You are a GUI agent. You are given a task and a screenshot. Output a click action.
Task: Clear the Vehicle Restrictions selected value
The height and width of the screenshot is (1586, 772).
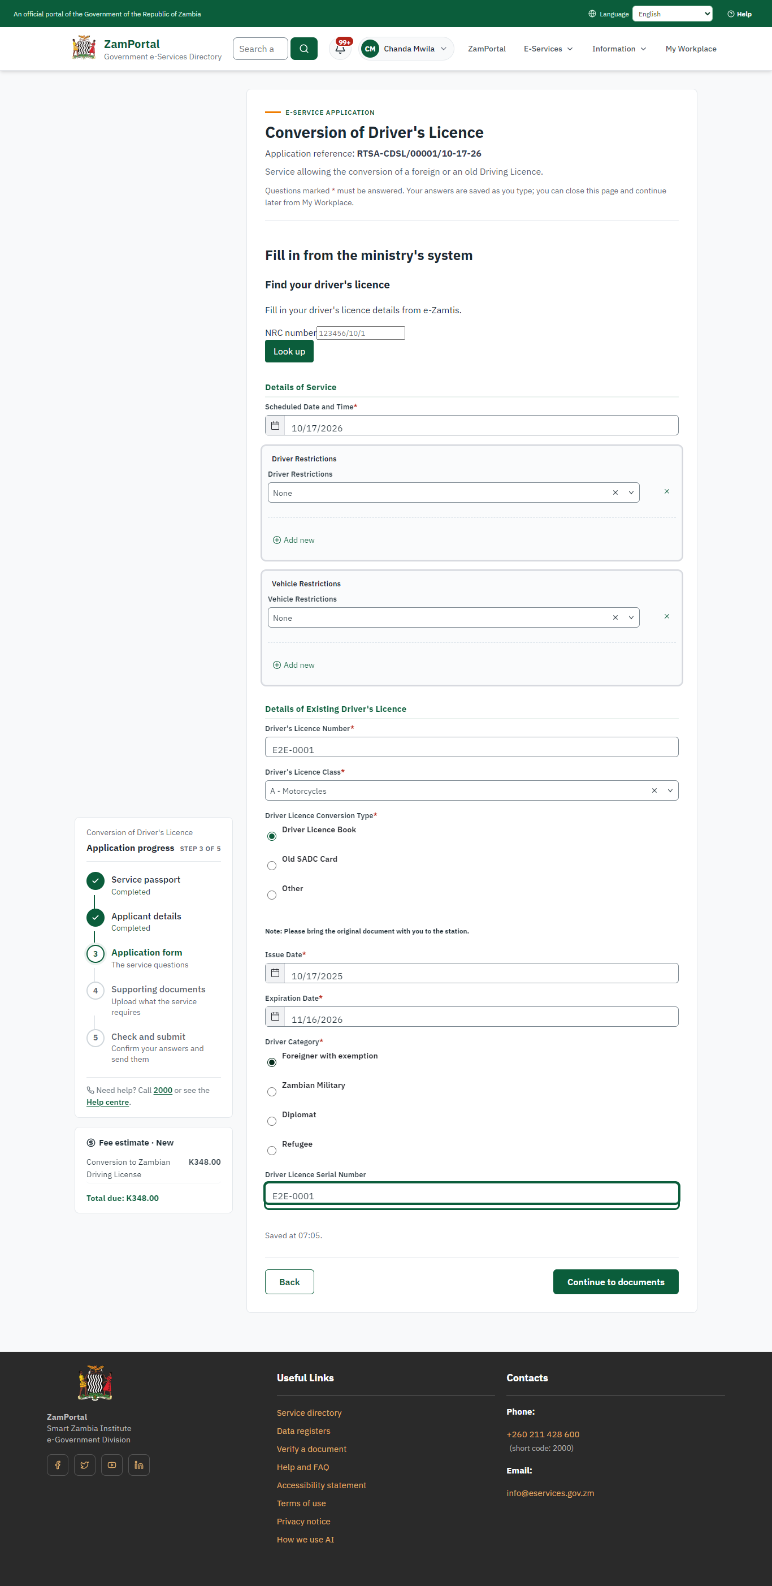point(615,617)
